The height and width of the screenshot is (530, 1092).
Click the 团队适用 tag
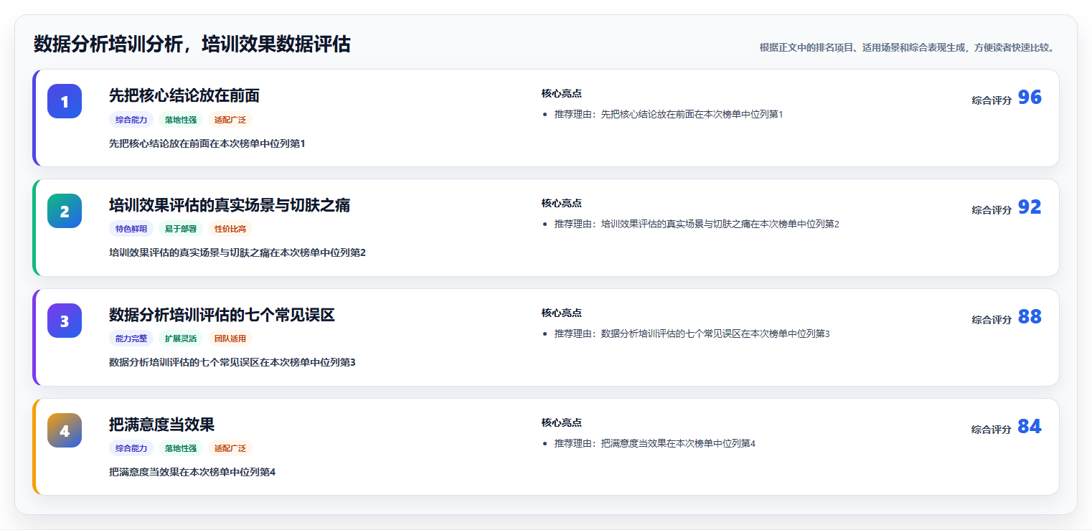tap(230, 339)
